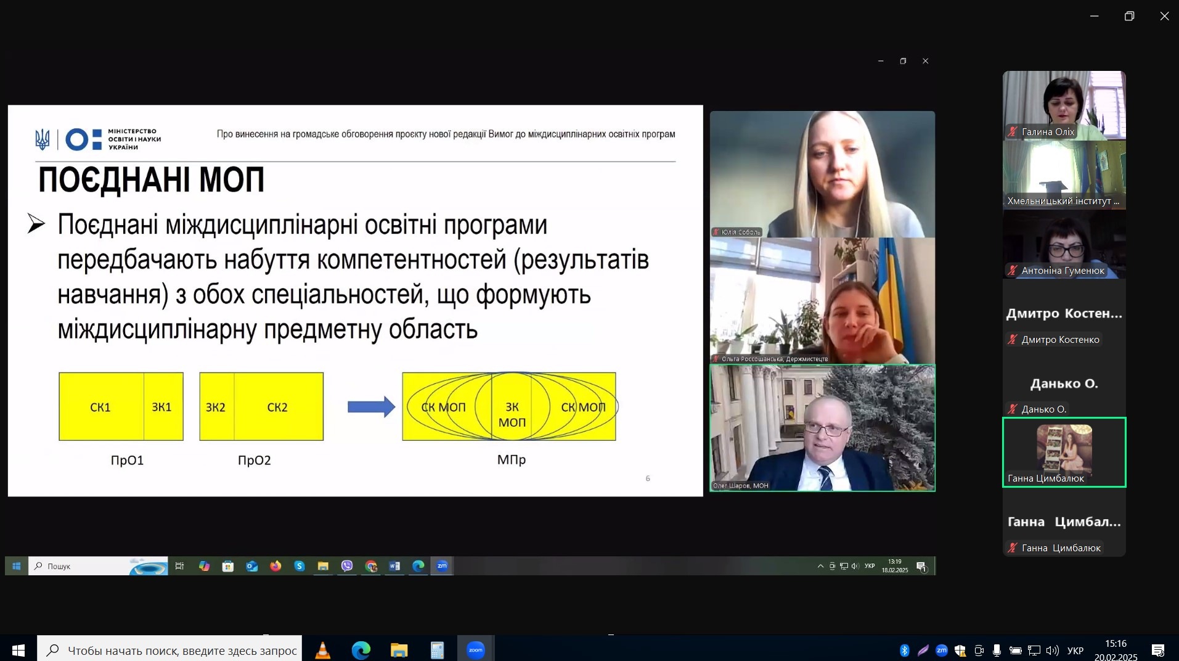
Task: Open VLC media player from the bottom taskbar
Action: [x=322, y=650]
